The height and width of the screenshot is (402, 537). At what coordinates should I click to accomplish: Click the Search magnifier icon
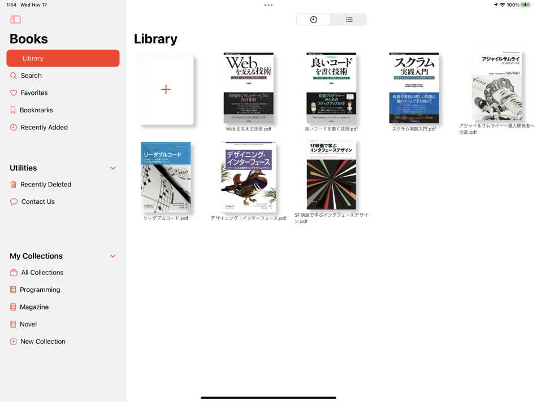click(x=14, y=76)
